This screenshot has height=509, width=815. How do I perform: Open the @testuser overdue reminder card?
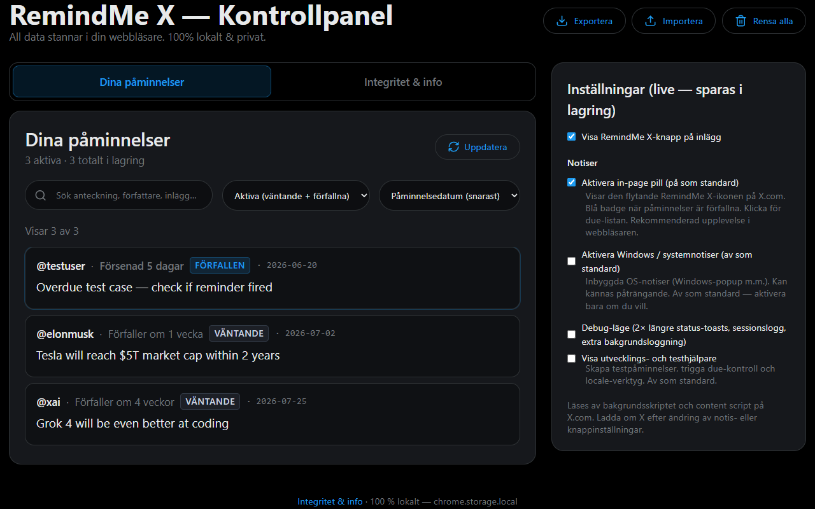coord(273,278)
